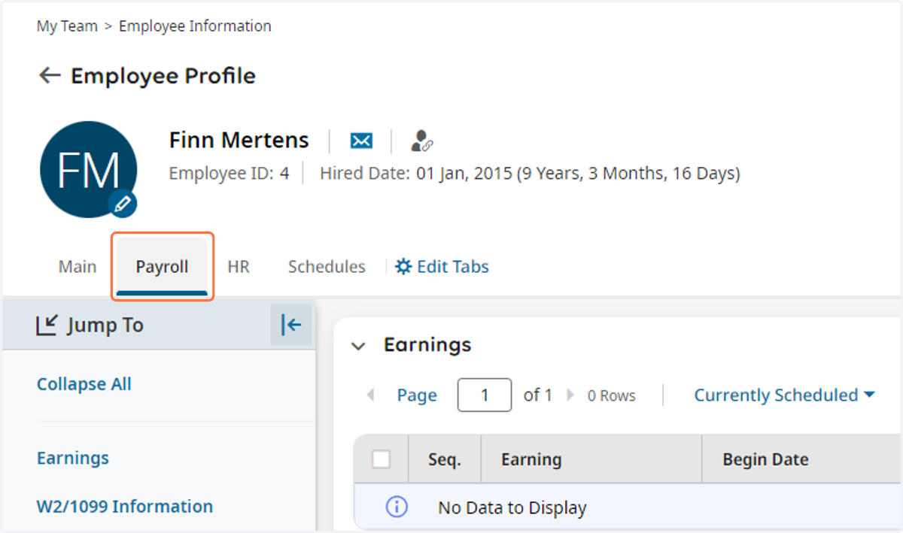The image size is (903, 533).
Task: Switch to the Main tab
Action: pos(78,267)
